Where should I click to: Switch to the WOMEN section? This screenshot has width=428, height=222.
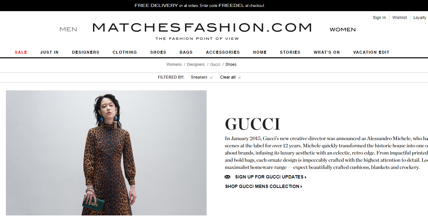coord(343,29)
